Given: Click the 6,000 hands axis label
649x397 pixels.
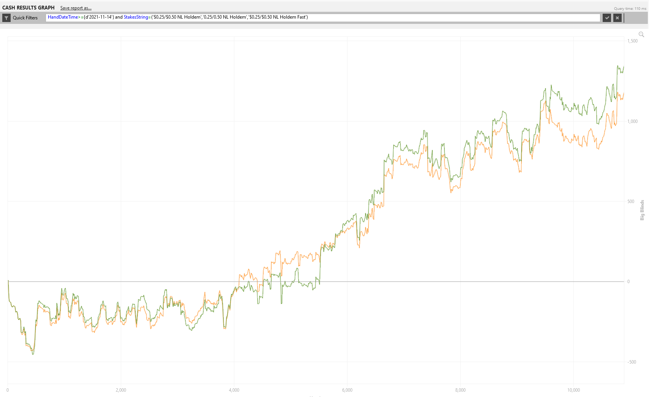Looking at the screenshot, I should (x=347, y=390).
